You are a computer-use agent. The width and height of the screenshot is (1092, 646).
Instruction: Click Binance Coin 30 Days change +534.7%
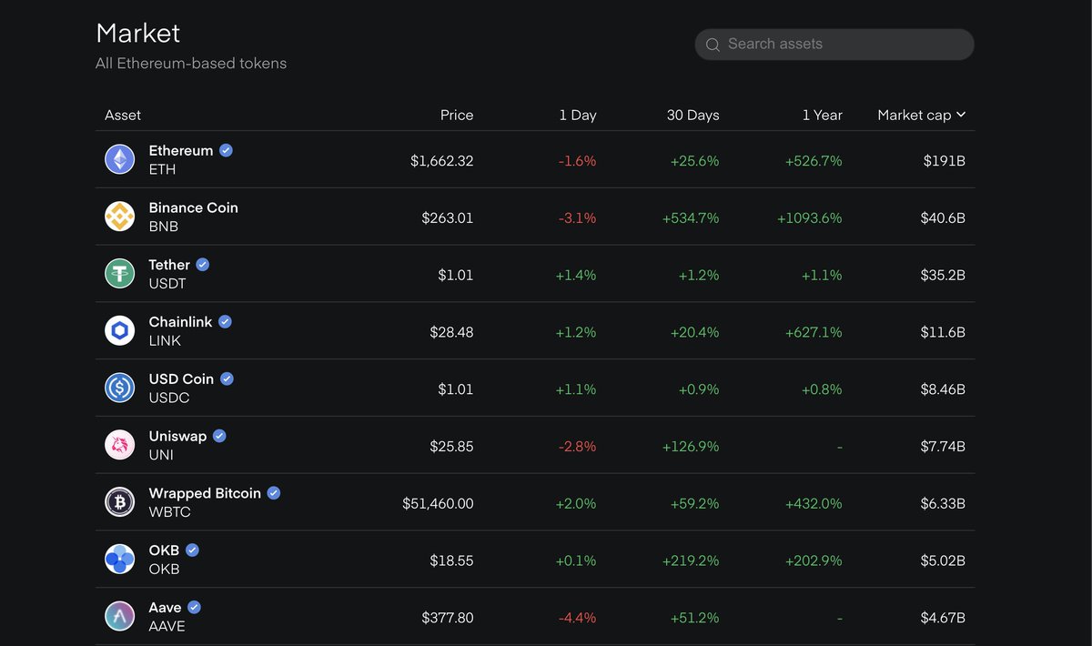tap(691, 218)
